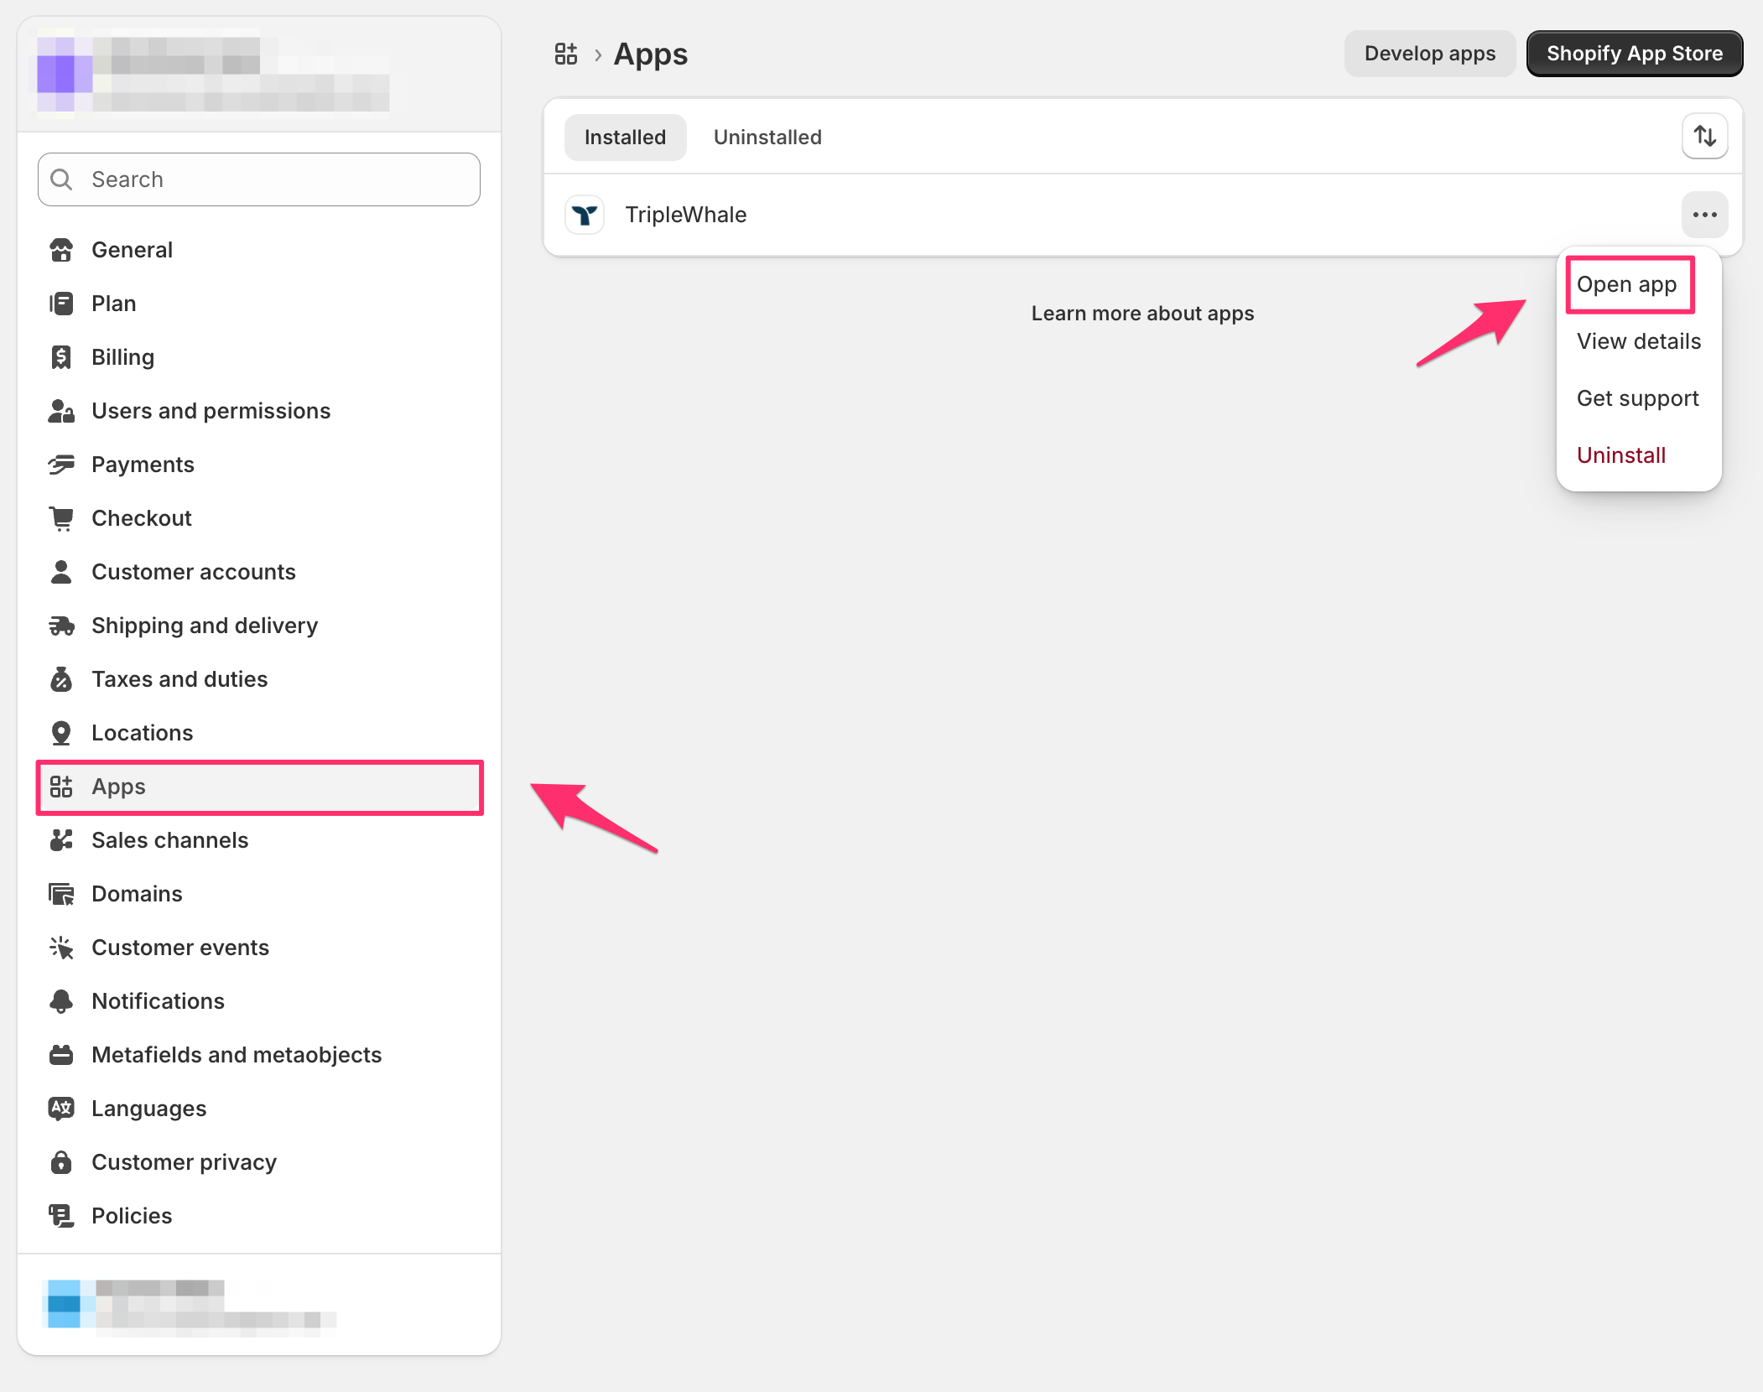Click the TripleWhale three-dot menu button

pos(1704,215)
